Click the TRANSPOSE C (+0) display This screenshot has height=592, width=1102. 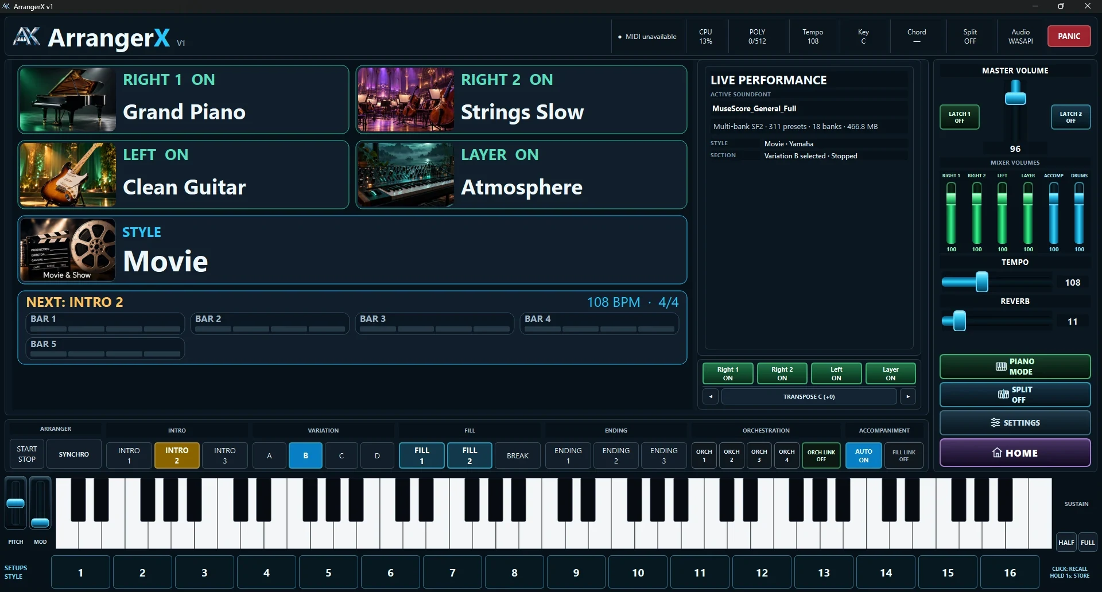coord(809,396)
